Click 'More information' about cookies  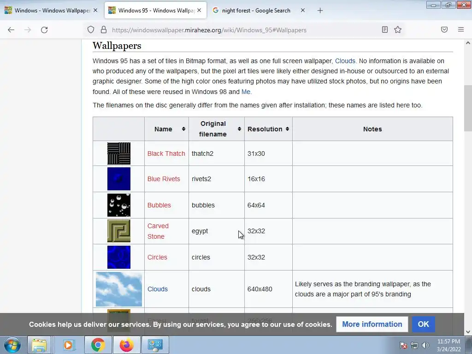pyautogui.click(x=372, y=324)
